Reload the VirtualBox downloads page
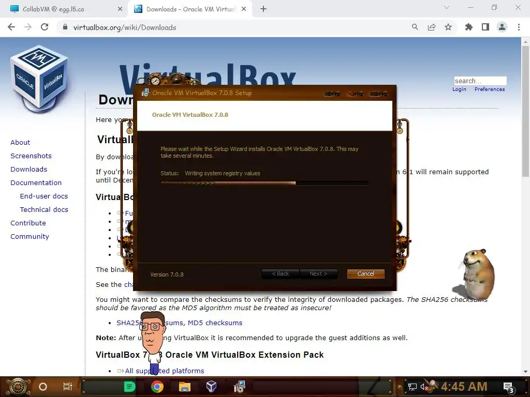 point(45,27)
